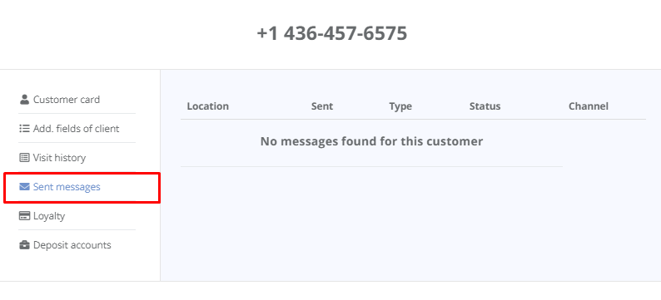
Task: Click the empty area below the messages table
Action: [410, 224]
